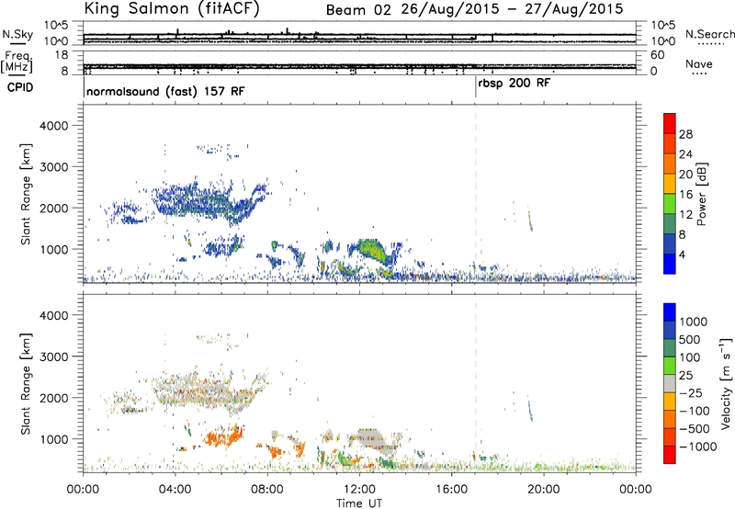The width and height of the screenshot is (735, 509).
Task: Click the 'rbsp 200 RF' mode label
Action: 514,83
